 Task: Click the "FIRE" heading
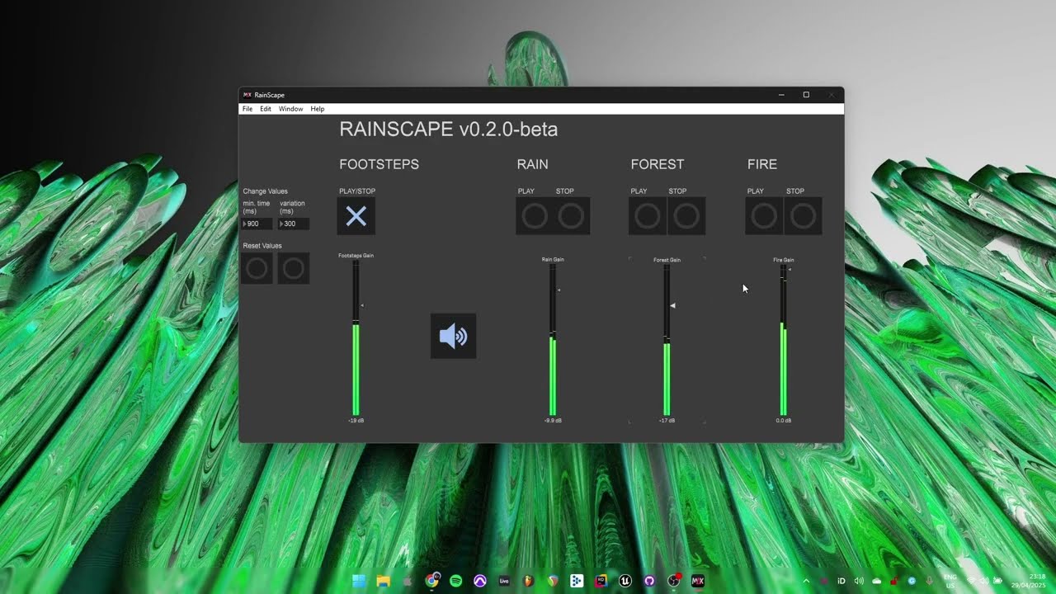762,164
